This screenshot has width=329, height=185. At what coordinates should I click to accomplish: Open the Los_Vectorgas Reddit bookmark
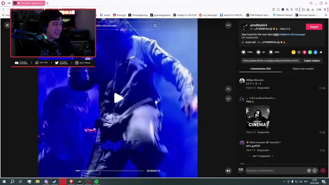(x=208, y=15)
